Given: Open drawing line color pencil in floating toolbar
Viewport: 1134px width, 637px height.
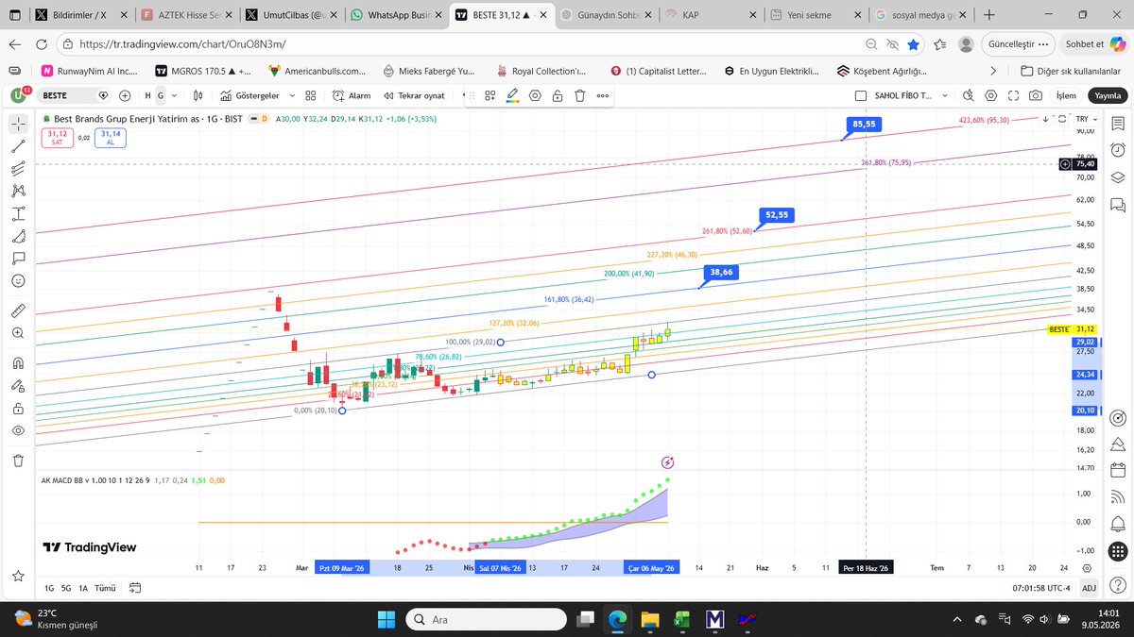Looking at the screenshot, I should [512, 95].
